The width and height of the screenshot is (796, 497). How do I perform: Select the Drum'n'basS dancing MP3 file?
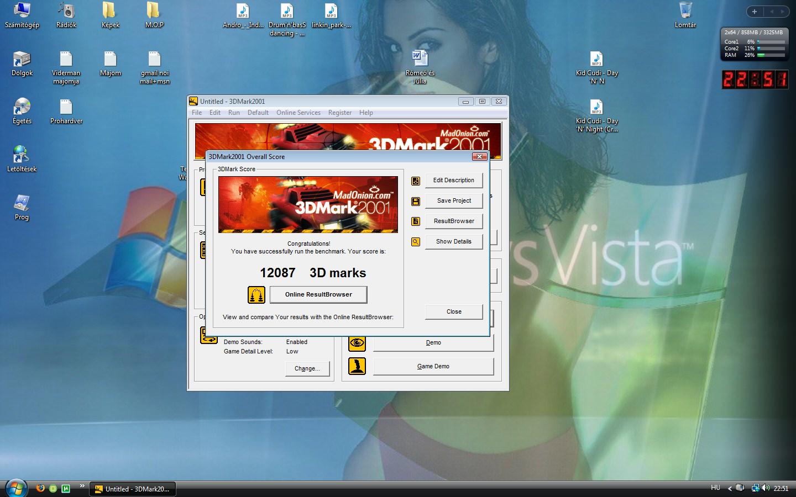pos(287,19)
